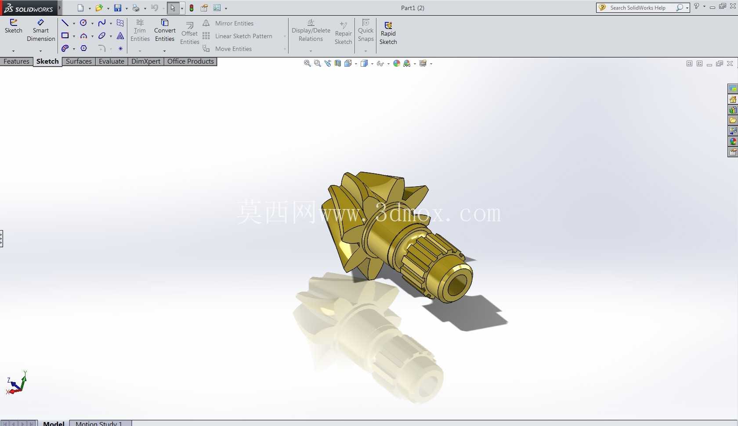
Task: Switch to the Surfaces tab
Action: 79,61
